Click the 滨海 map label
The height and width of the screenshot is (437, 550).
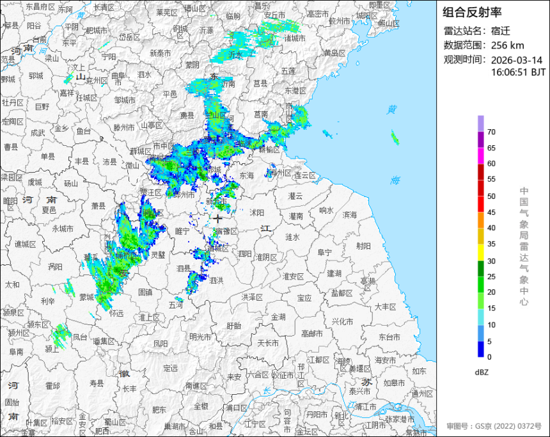[x=349, y=214]
